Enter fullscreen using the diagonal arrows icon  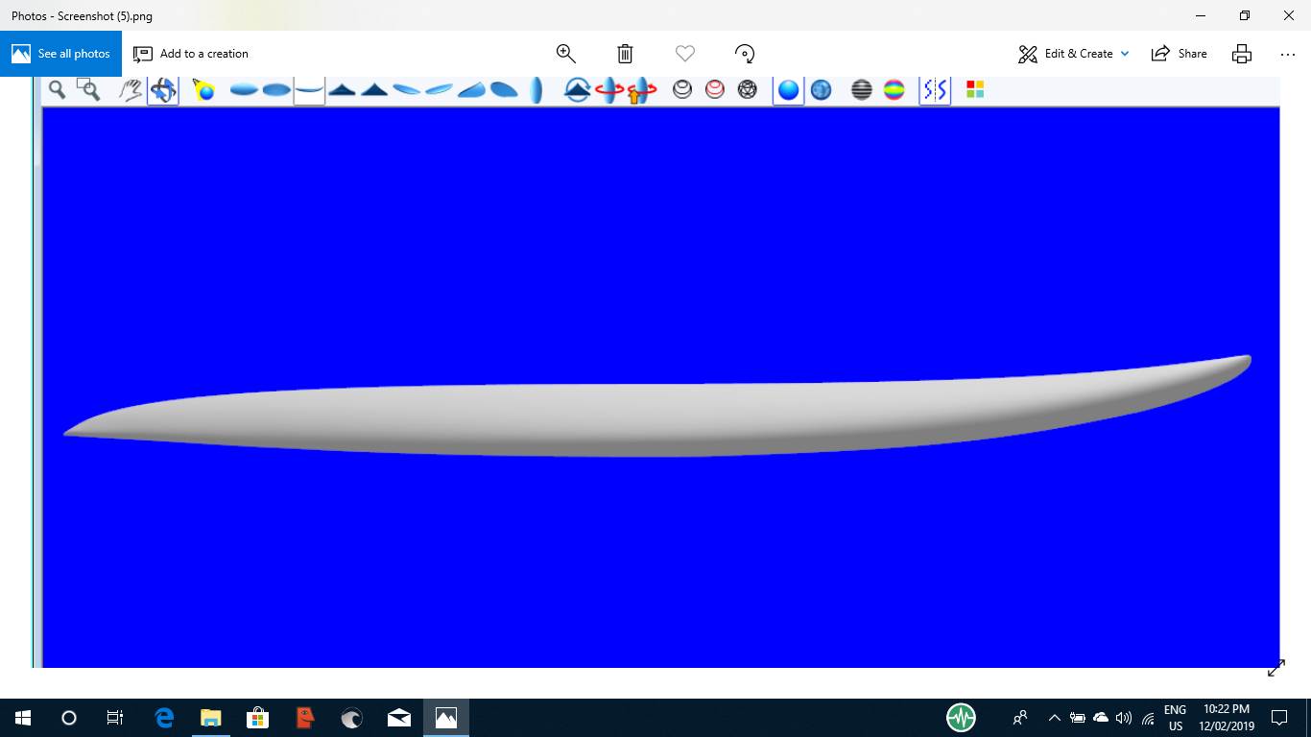point(1275,669)
